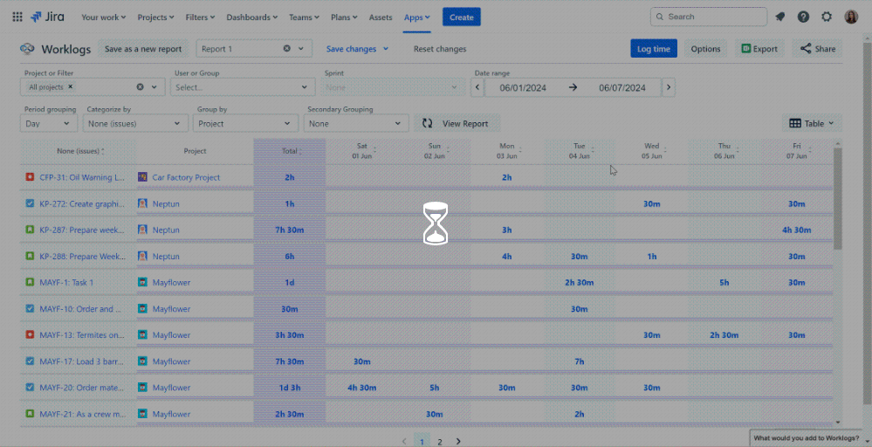Viewport: 872px width, 447px height.
Task: Click start date 06/01/2024 field
Action: click(x=523, y=87)
